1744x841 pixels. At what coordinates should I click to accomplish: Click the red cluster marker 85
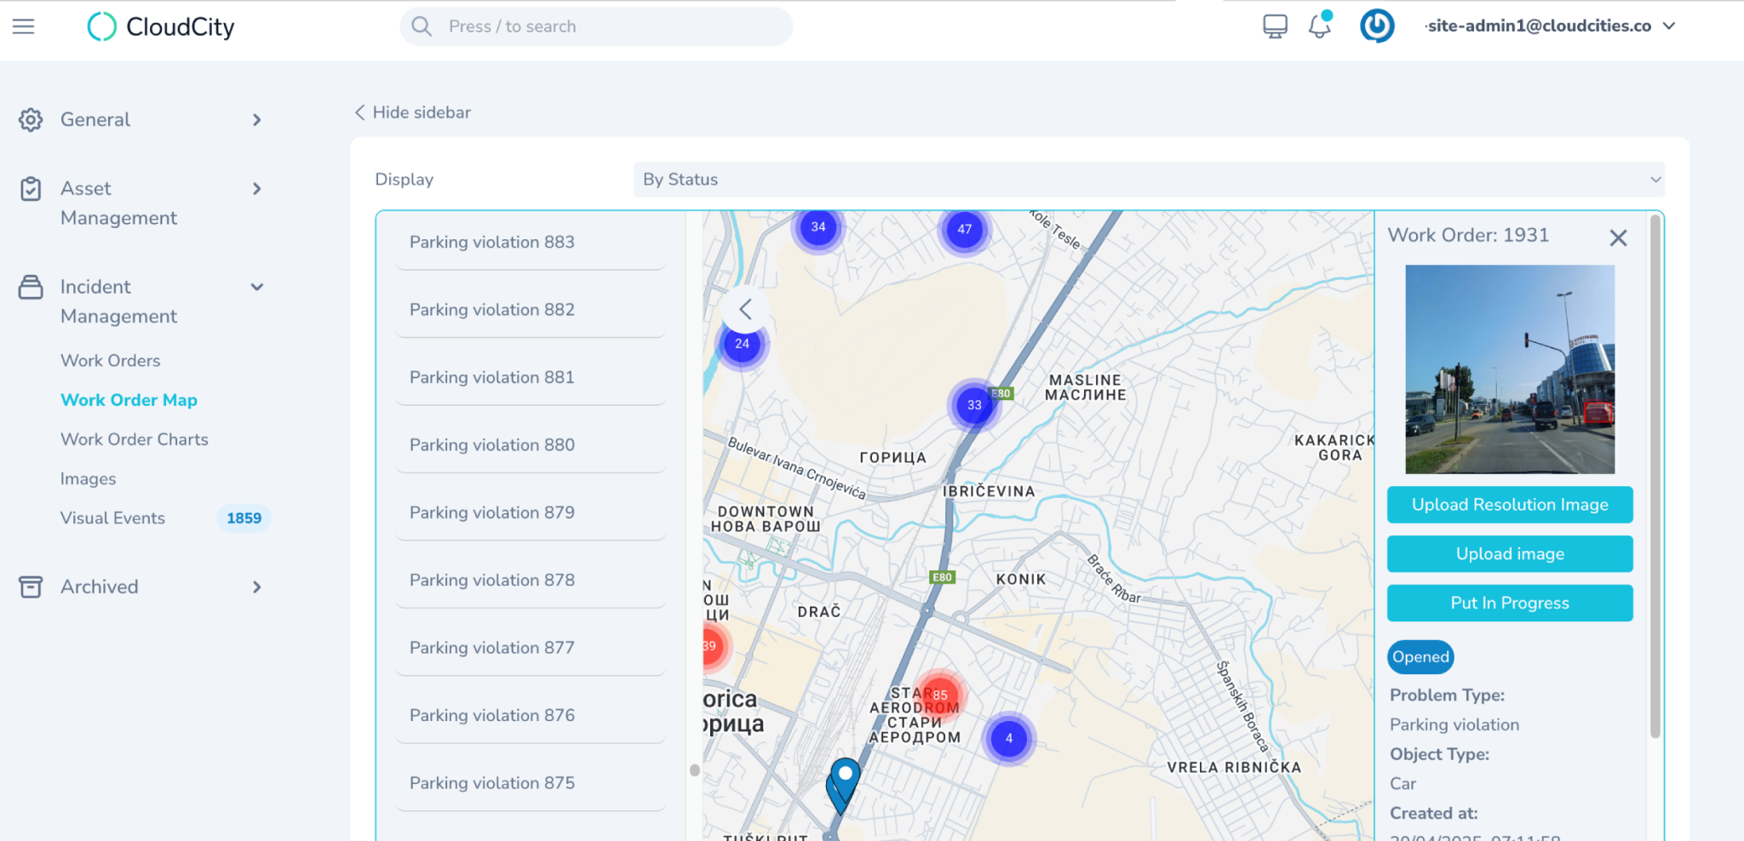[939, 695]
